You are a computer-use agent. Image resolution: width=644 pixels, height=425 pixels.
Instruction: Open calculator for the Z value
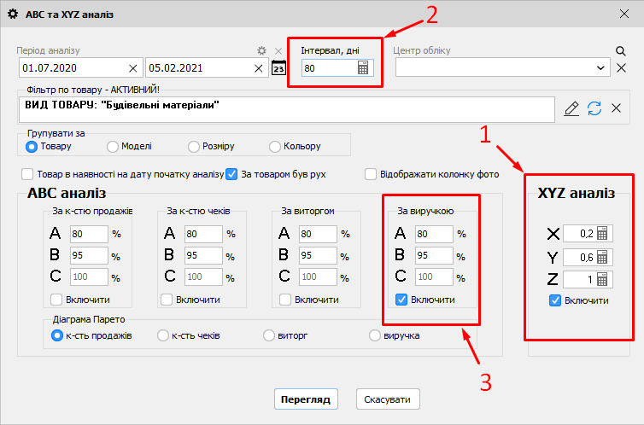coord(602,278)
